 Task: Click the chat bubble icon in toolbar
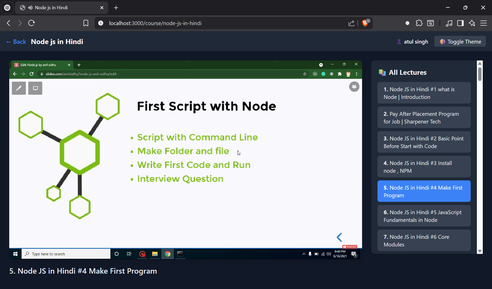point(407,23)
